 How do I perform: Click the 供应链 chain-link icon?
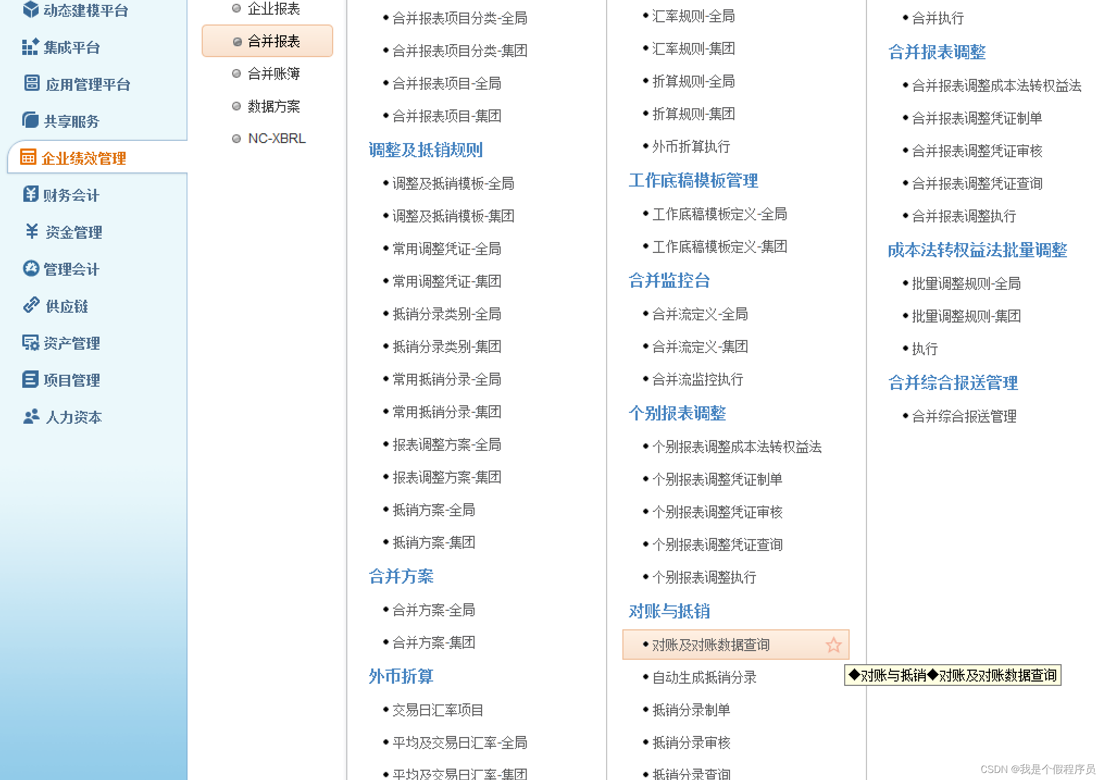pyautogui.click(x=32, y=305)
